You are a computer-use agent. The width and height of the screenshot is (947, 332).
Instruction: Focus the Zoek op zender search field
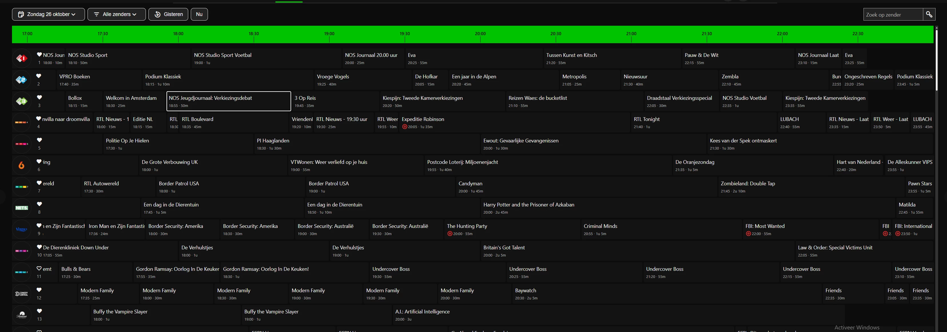[x=893, y=15]
